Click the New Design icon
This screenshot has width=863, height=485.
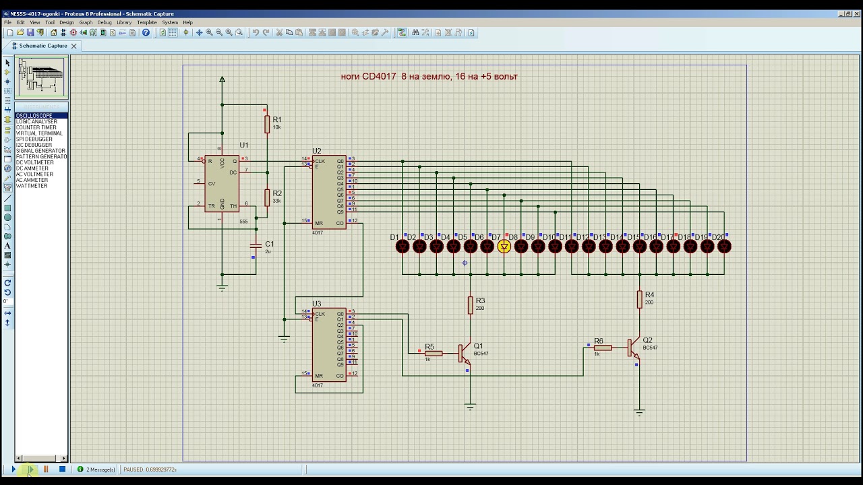[10, 32]
